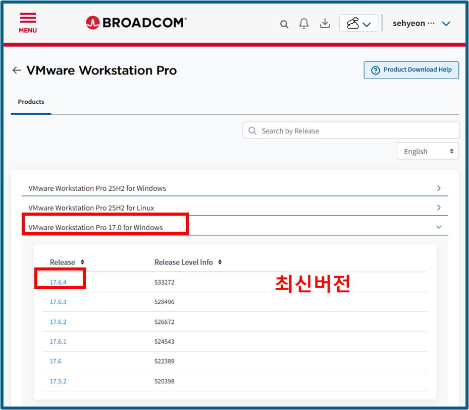
Task: Collapse VMware Workstation Pro 17.0 for Windows
Action: point(235,227)
